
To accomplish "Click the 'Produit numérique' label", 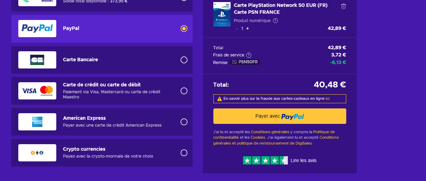I will coord(252,21).
